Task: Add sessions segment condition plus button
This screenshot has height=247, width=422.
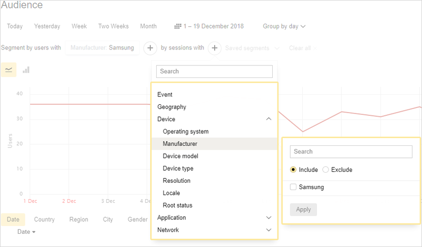Action: pos(215,48)
